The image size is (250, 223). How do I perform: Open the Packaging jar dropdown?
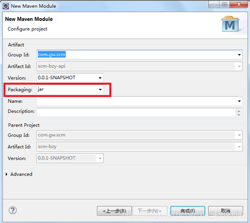(x=100, y=90)
